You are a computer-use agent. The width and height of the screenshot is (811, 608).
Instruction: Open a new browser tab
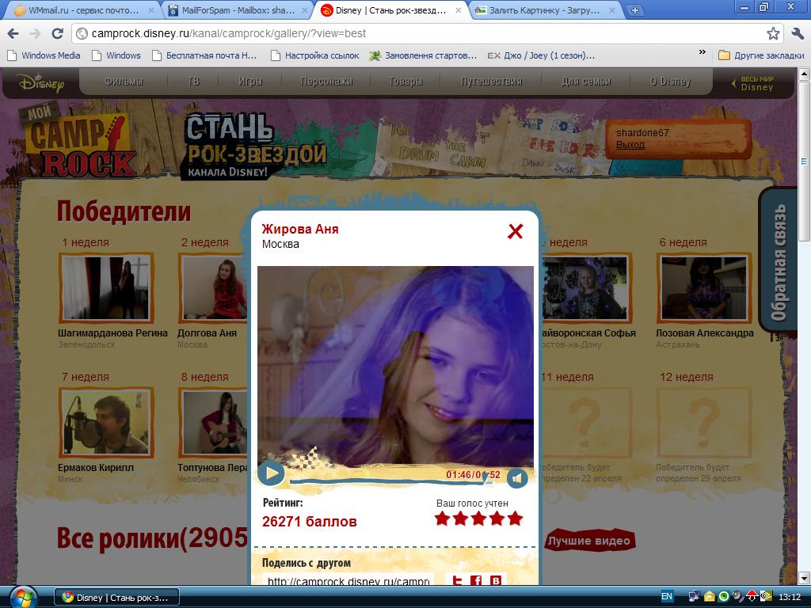point(635,9)
